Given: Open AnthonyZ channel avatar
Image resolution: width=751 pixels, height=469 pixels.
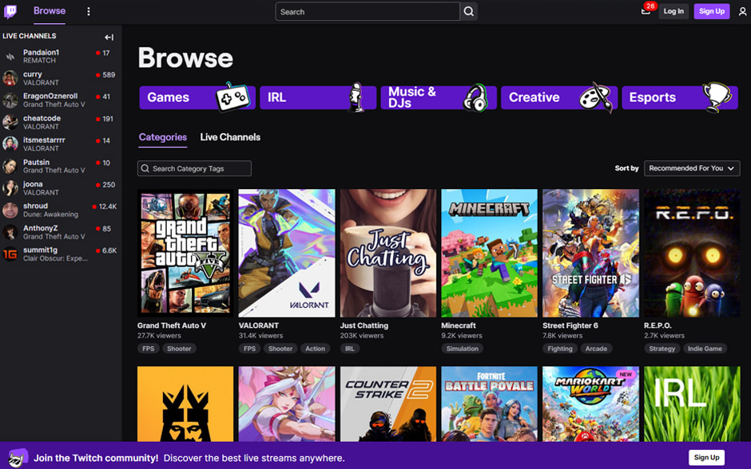Looking at the screenshot, I should pos(10,232).
